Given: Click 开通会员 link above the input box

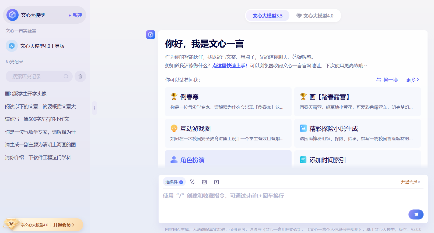Looking at the screenshot, I should 409,182.
